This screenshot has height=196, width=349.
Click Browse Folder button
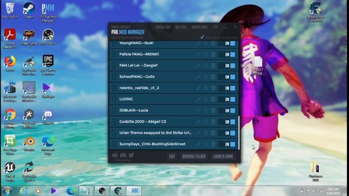(x=194, y=156)
